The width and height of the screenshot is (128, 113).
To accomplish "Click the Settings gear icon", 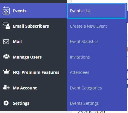I will [6, 103].
